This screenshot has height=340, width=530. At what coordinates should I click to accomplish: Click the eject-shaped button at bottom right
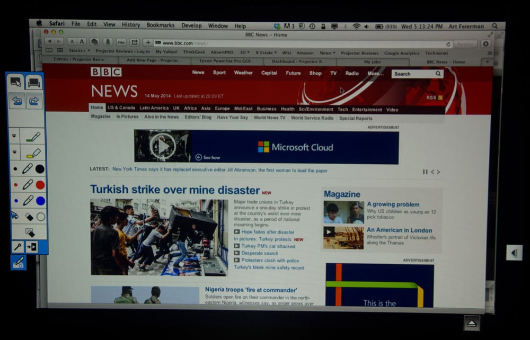point(472,324)
